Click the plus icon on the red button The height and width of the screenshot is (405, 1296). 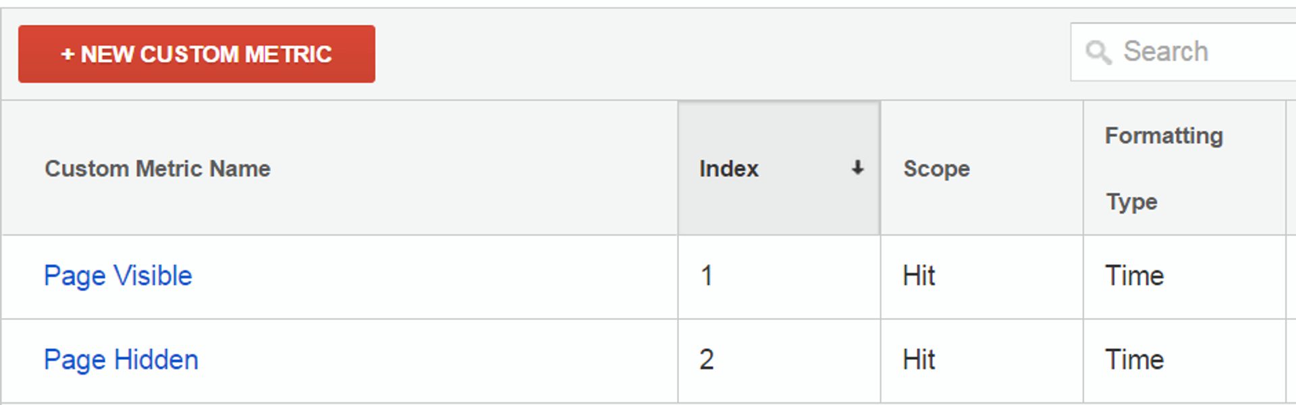[x=67, y=54]
